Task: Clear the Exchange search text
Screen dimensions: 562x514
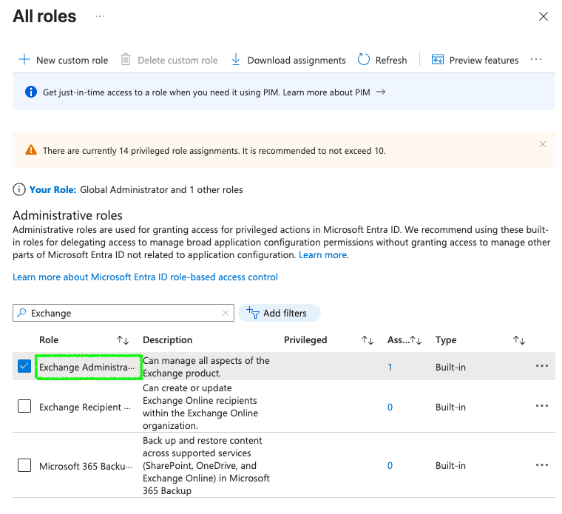Action: coord(226,313)
